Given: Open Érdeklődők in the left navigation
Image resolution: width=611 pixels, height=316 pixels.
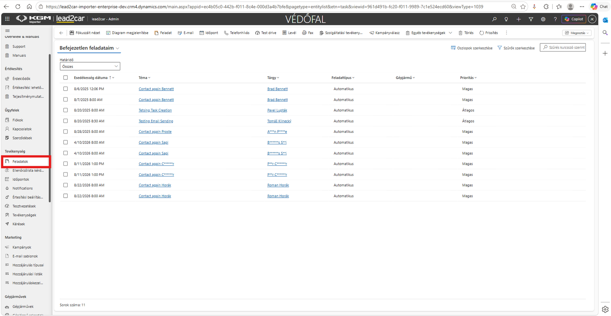Looking at the screenshot, I should pos(21,79).
